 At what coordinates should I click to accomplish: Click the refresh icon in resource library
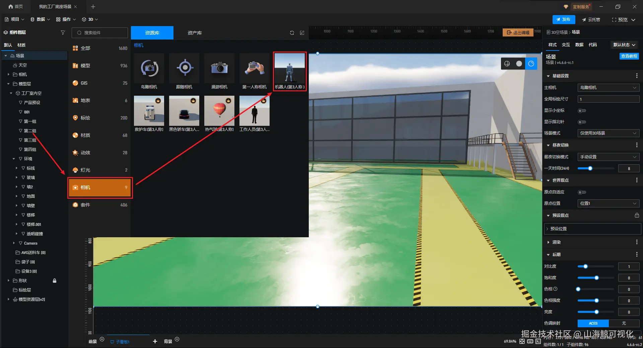point(292,33)
